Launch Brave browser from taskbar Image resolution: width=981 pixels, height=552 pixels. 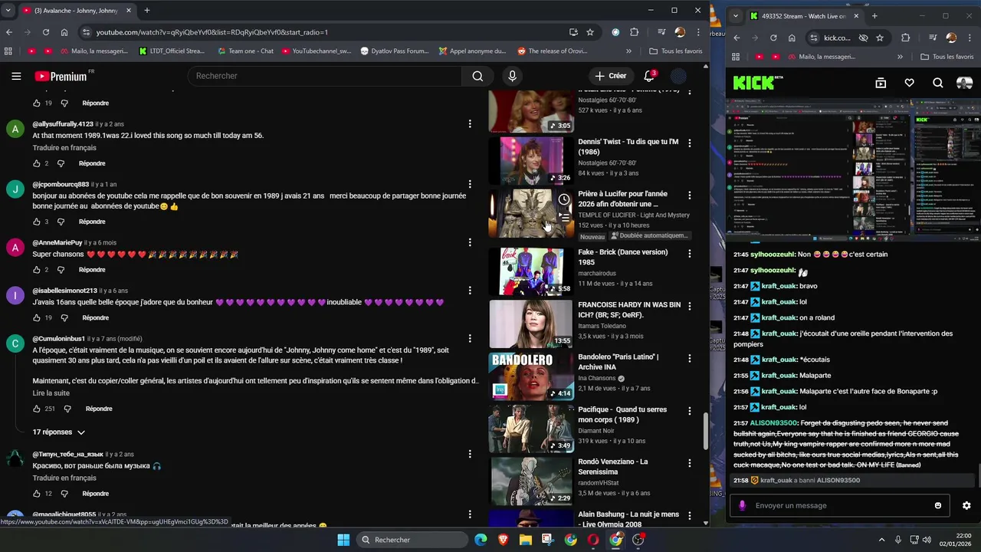pyautogui.click(x=504, y=540)
